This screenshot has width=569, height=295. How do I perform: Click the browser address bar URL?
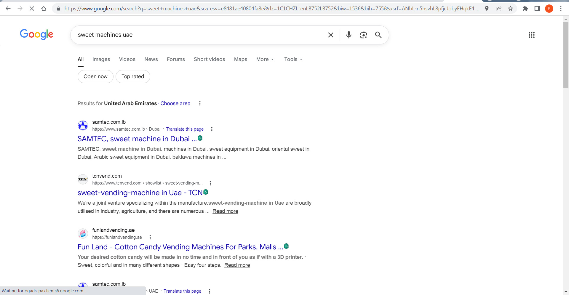pos(271,9)
